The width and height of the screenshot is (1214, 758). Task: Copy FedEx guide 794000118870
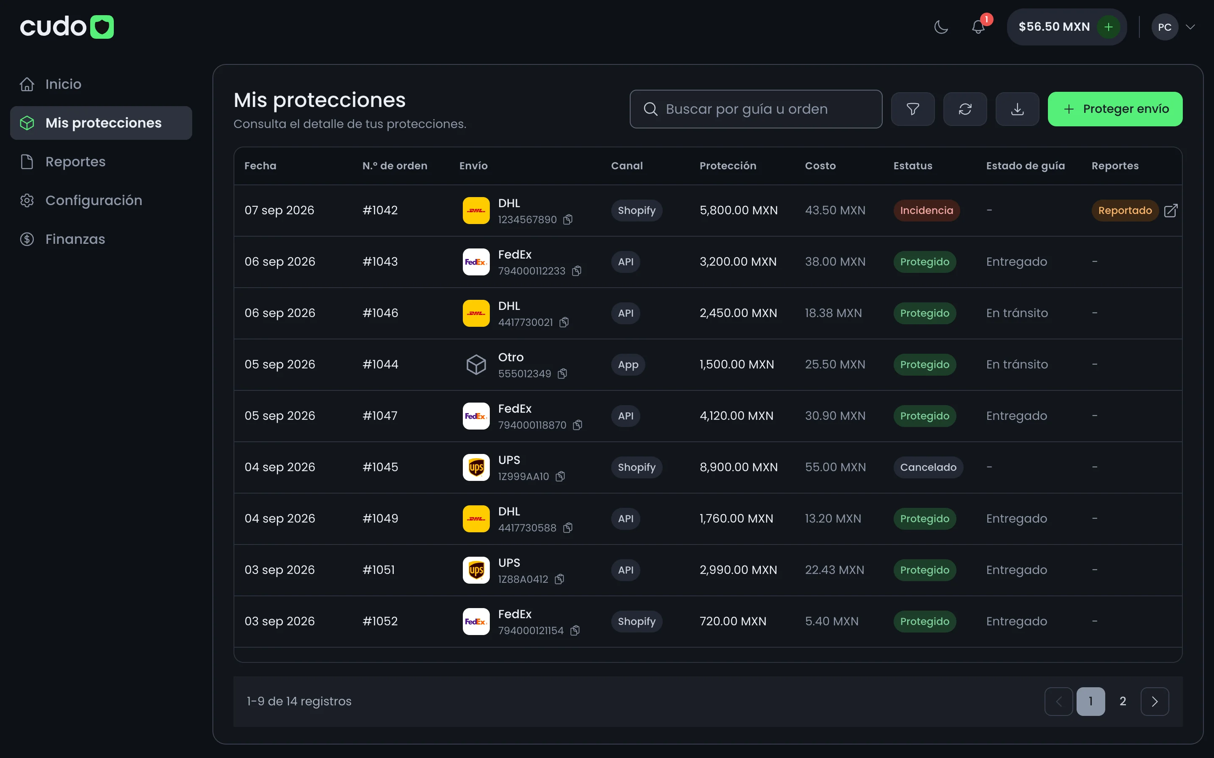point(578,425)
